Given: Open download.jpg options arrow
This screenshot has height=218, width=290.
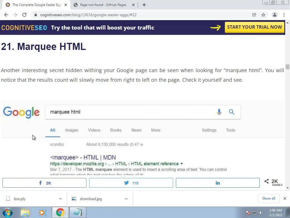Looking at the screenshot, I should pos(126,199).
